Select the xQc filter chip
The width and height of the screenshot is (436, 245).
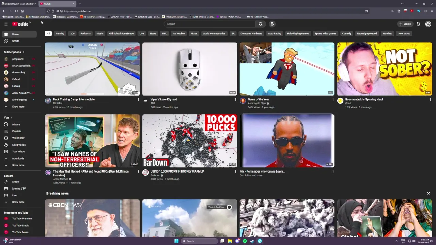point(72,33)
